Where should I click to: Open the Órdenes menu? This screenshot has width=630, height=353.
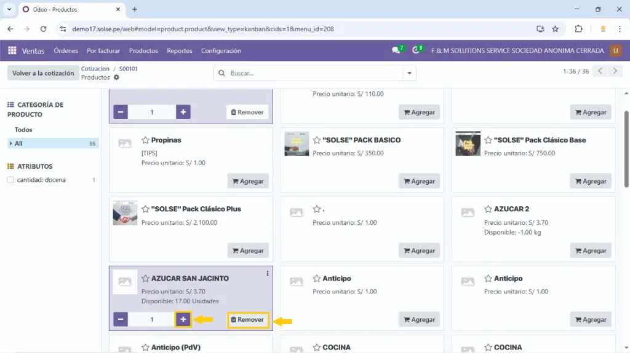pyautogui.click(x=66, y=51)
